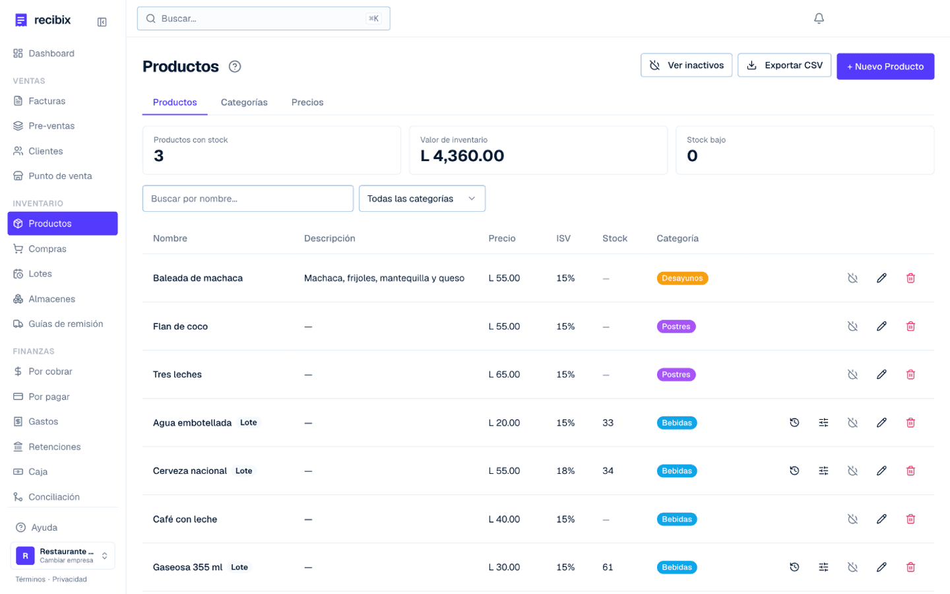
Task: Collapse the sidebar panel icon
Action: click(x=102, y=22)
